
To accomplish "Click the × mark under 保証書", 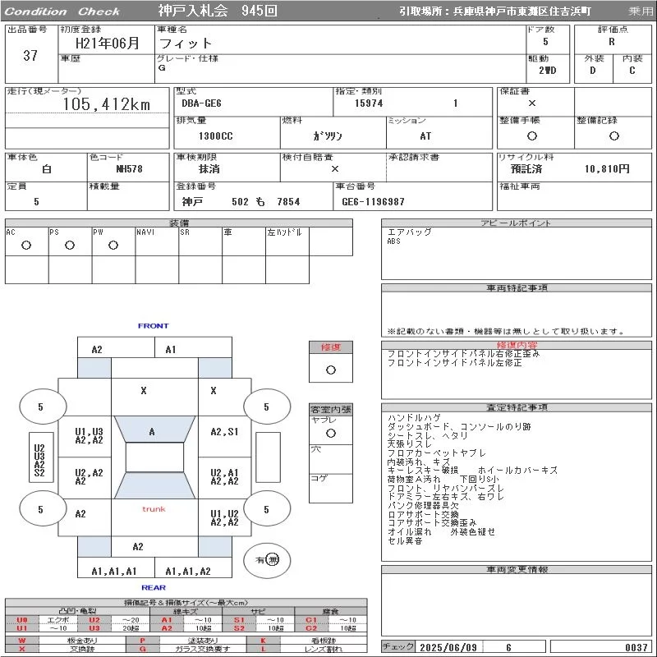I will click(x=532, y=103).
